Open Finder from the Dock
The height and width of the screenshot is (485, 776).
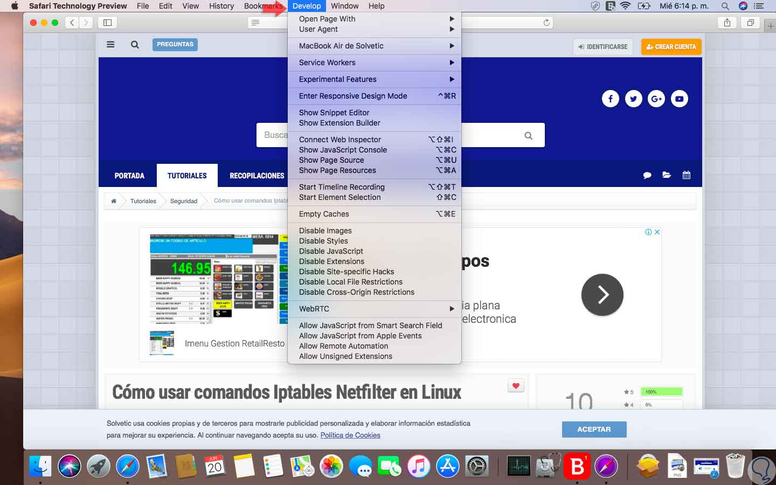[40, 466]
